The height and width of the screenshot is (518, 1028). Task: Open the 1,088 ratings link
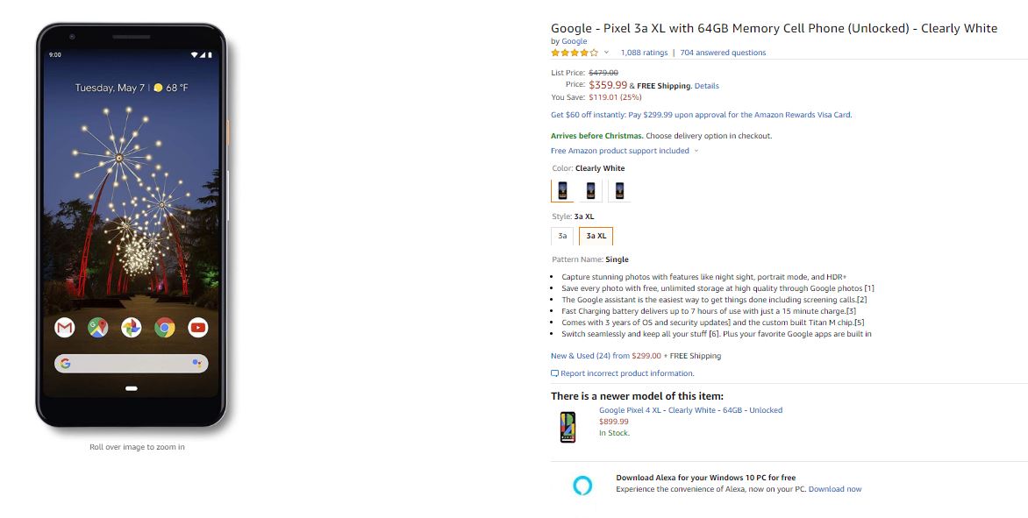pos(644,53)
